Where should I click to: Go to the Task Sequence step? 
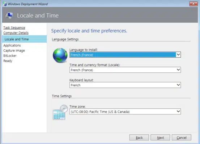click(x=14, y=28)
